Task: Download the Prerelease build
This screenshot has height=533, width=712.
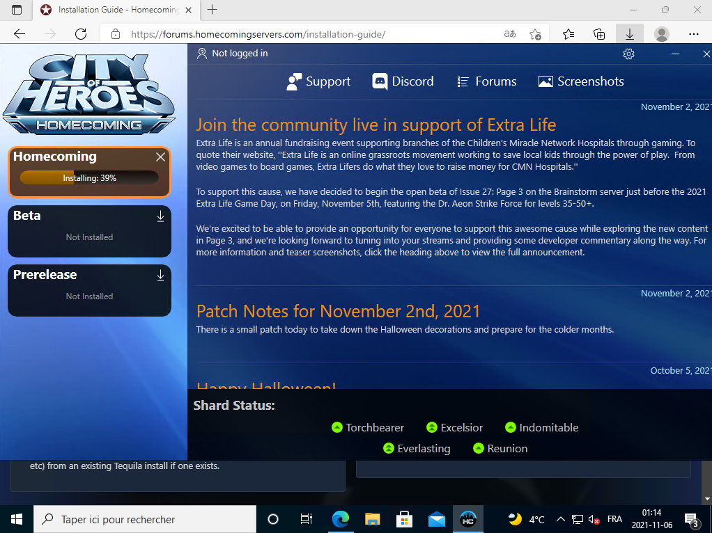Action: (160, 276)
